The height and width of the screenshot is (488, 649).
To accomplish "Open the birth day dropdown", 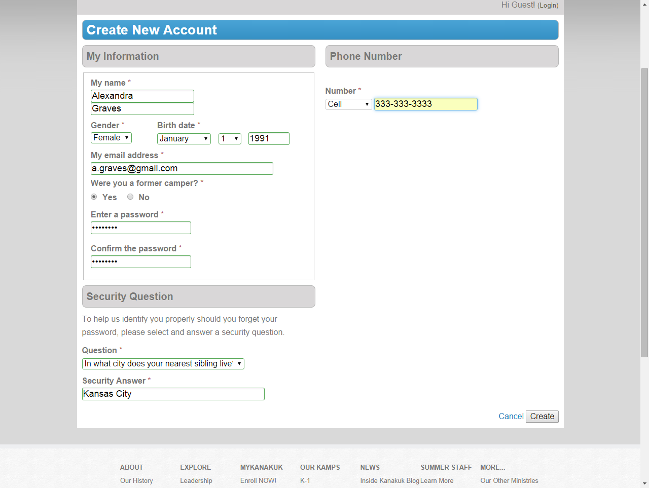I will pyautogui.click(x=229, y=139).
